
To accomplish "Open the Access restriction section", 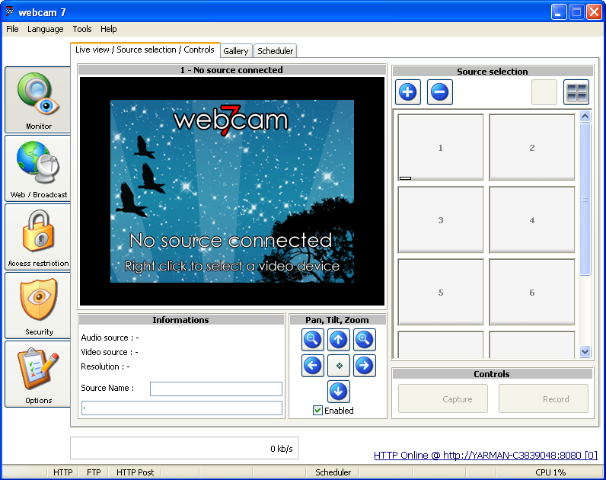I will (x=38, y=237).
